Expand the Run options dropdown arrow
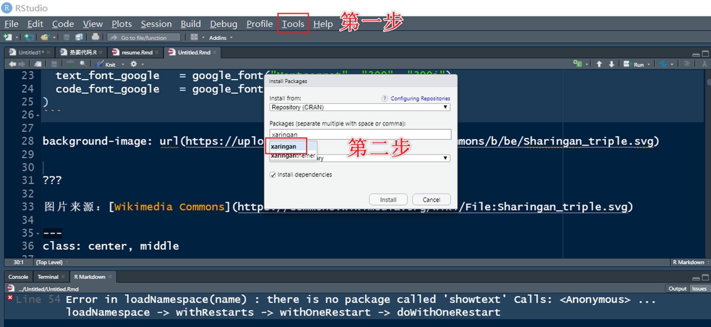This screenshot has height=327, width=711. click(649, 65)
